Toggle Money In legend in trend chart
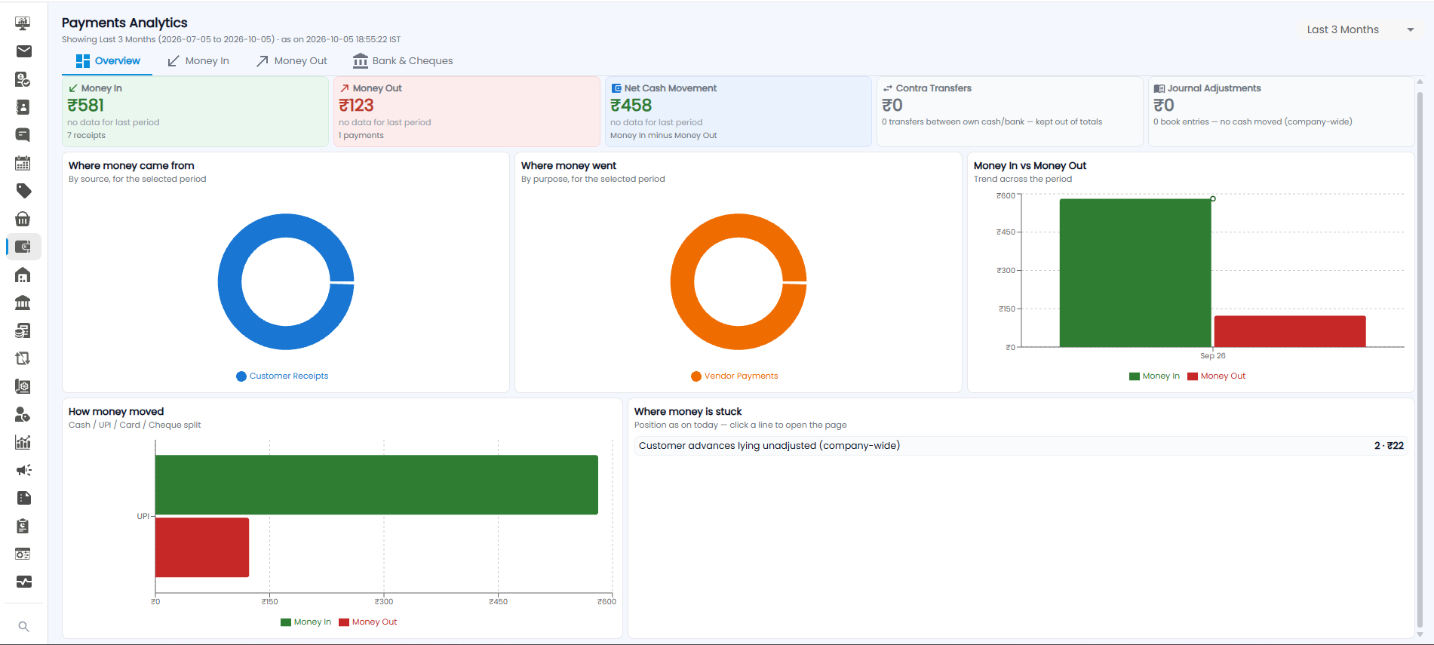Viewport: 1434px width, 645px height. click(x=1154, y=376)
